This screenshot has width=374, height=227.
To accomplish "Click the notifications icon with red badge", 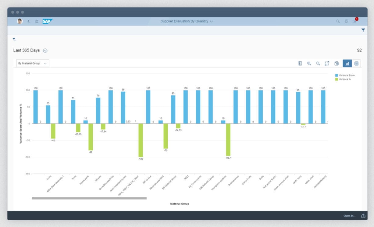I will 355,21.
